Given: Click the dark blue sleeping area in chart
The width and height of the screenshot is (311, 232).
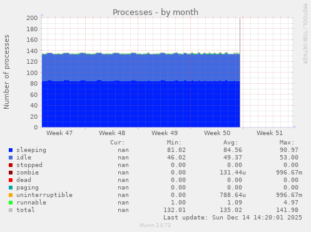Looking at the screenshot, I should click(x=141, y=104).
